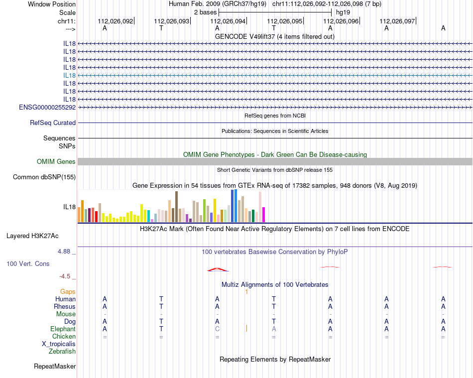
Task: Click the Scale label
Action: pos(68,12)
